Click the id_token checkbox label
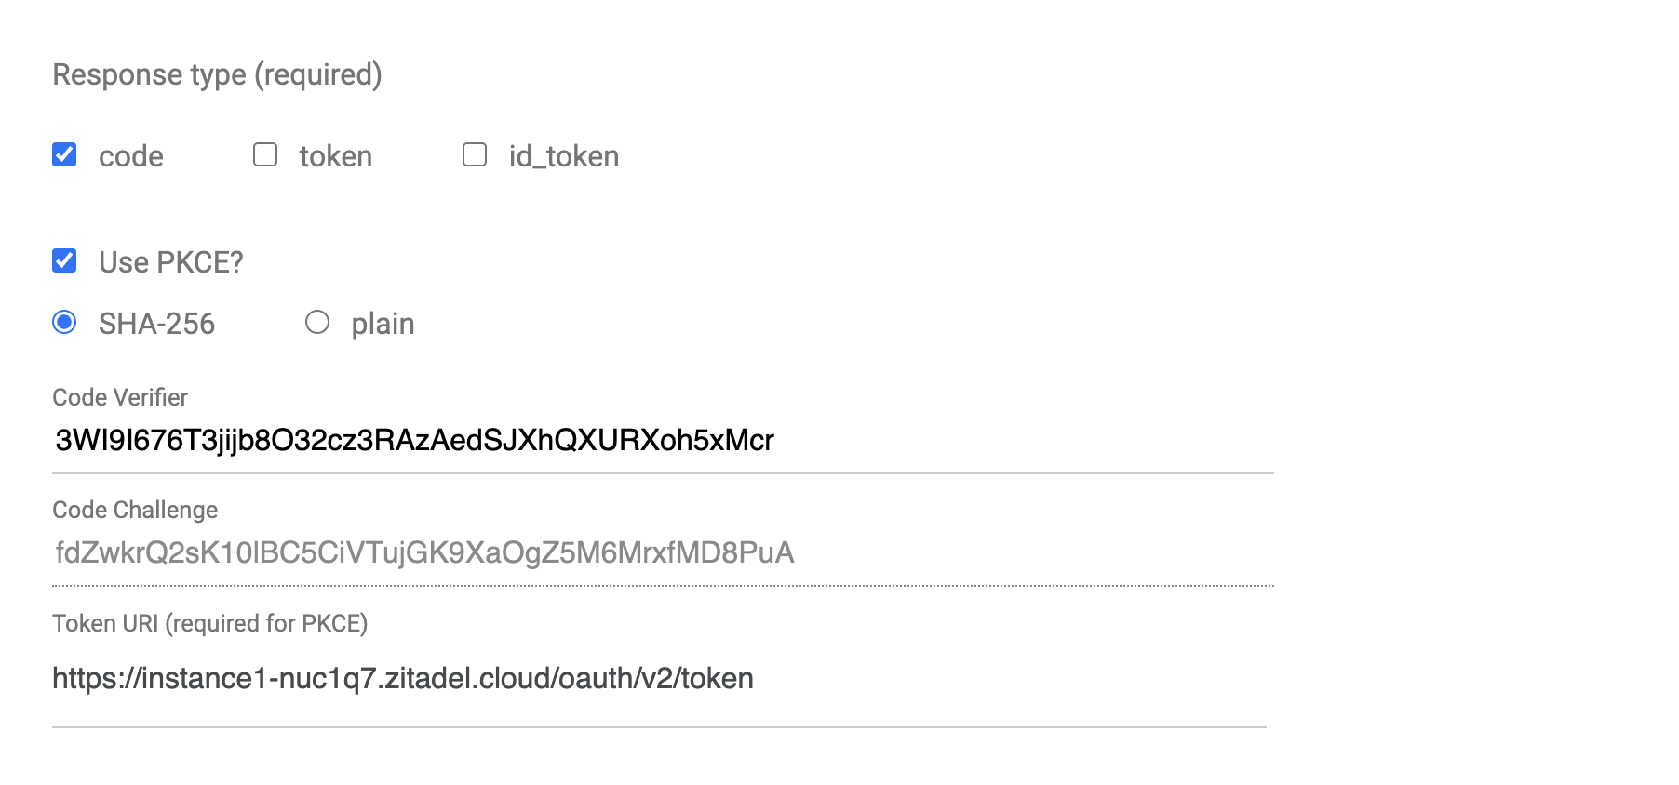This screenshot has width=1679, height=785. [562, 155]
